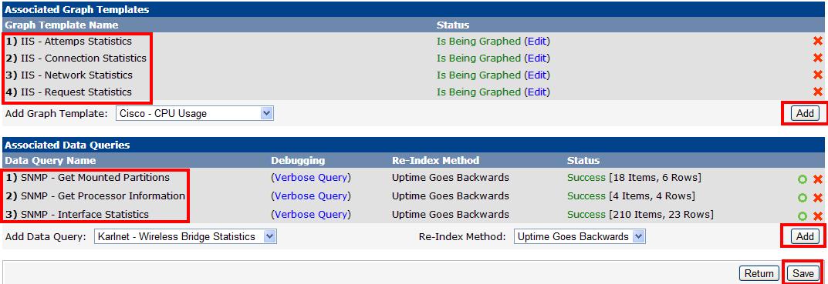The image size is (828, 284).
Task: Add the selected data query
Action: 805,236
